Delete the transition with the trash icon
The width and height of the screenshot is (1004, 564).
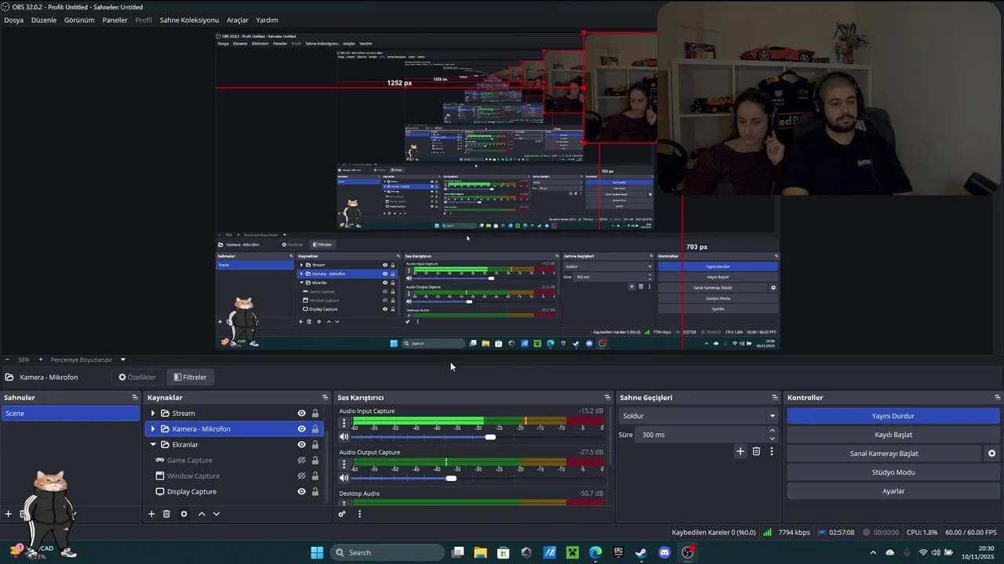[x=756, y=451]
